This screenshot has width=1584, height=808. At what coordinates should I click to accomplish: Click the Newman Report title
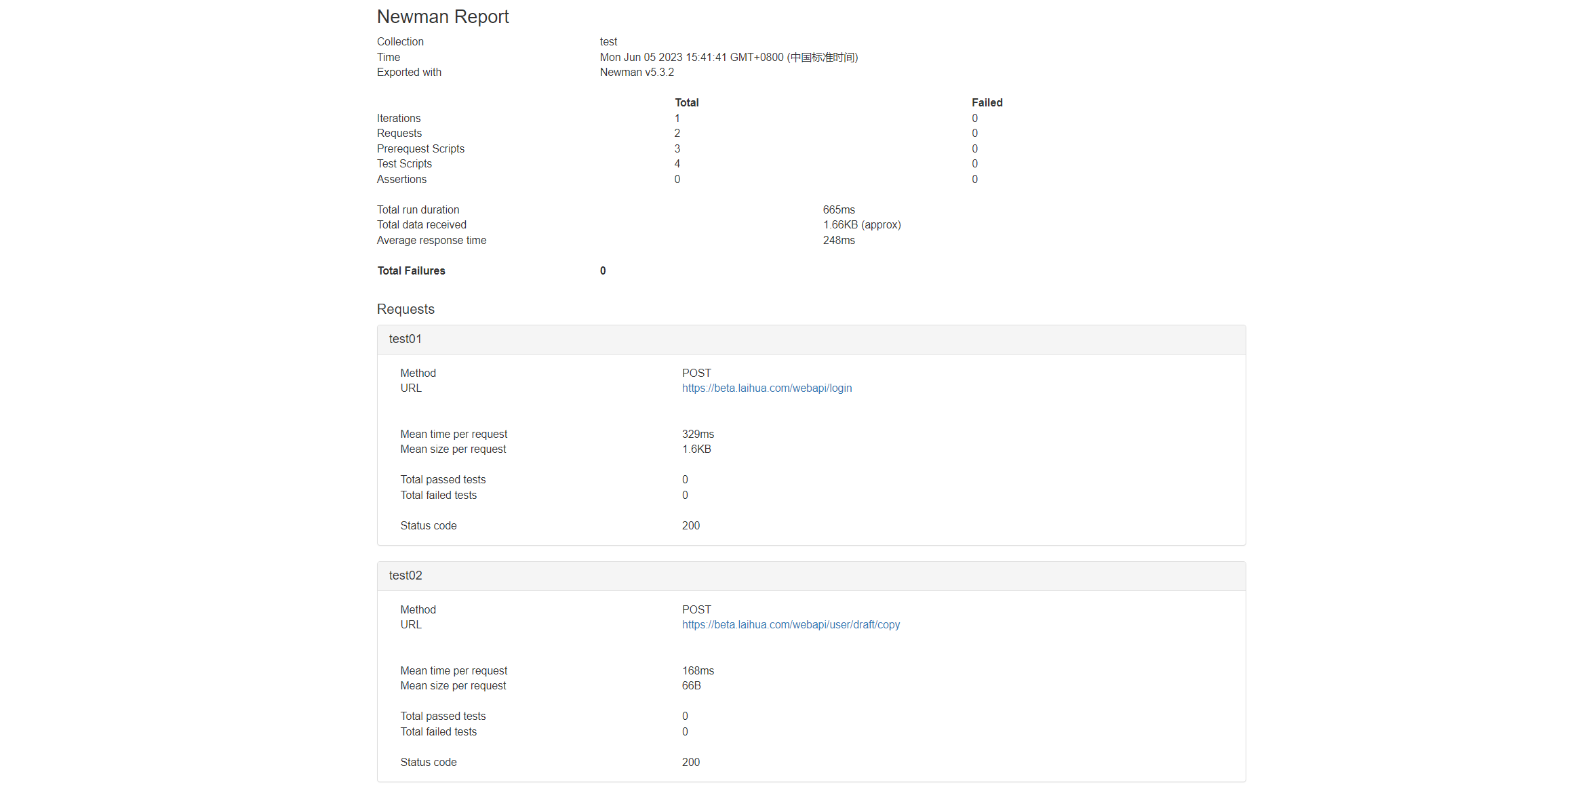(442, 16)
